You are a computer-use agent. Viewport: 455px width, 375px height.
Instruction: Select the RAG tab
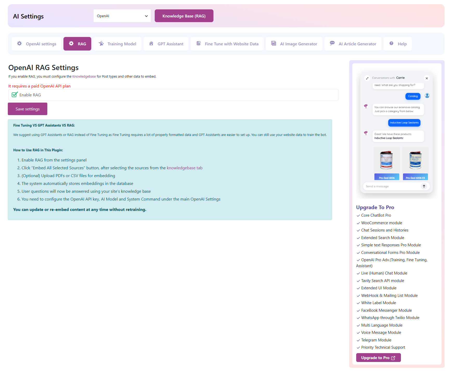(x=77, y=44)
